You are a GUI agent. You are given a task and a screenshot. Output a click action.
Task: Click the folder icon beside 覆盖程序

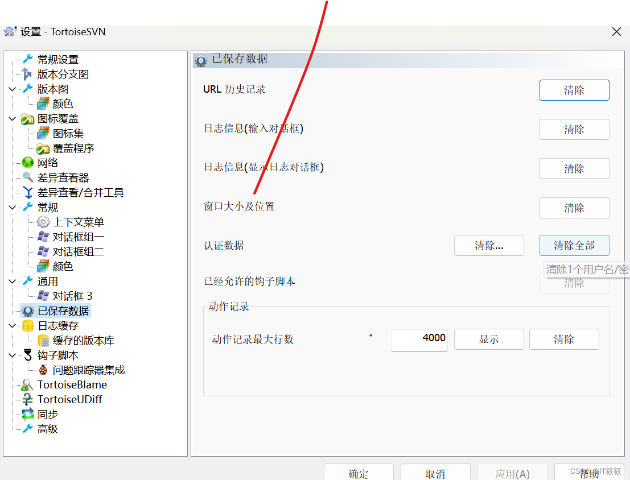[43, 148]
